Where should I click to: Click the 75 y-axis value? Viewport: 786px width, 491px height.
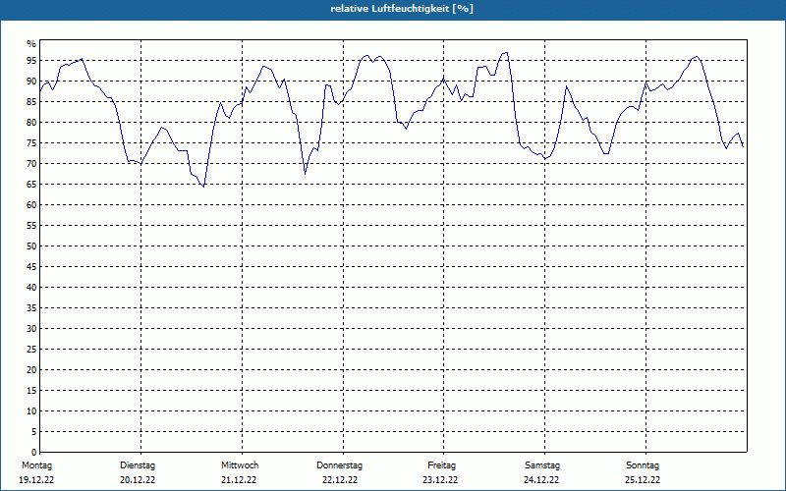tap(31, 143)
